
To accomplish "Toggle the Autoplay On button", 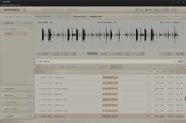I will point(116,67).
